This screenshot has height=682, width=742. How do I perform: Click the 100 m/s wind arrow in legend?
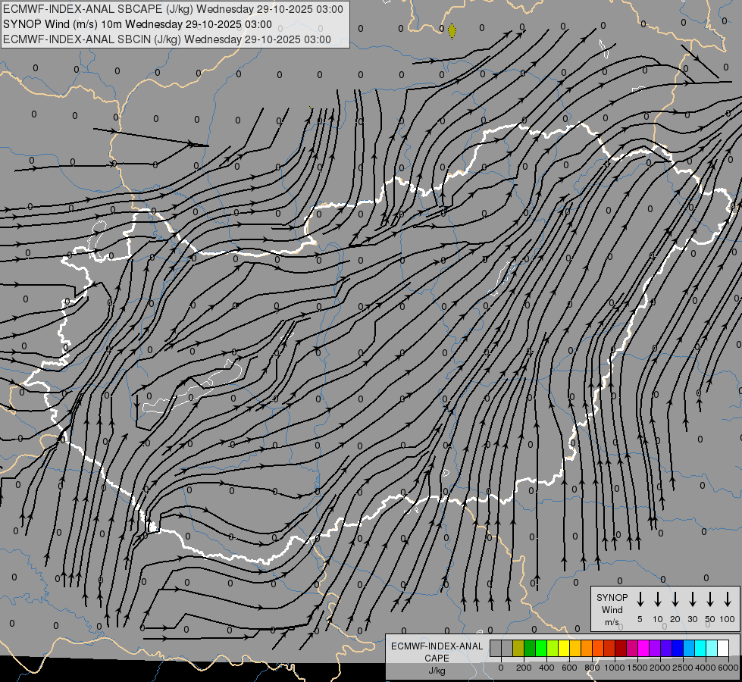pyautogui.click(x=728, y=599)
